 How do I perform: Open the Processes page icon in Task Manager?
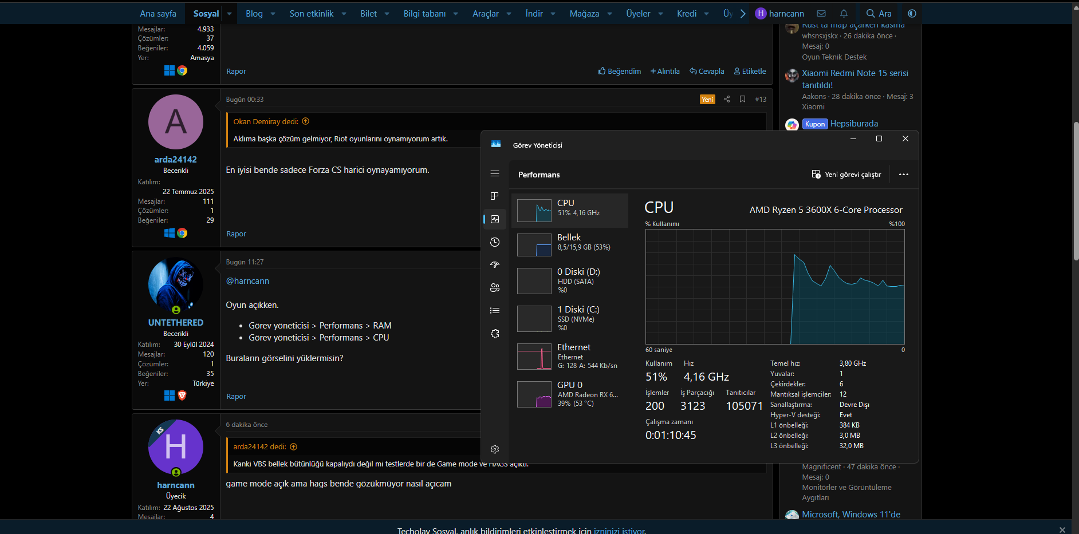click(495, 196)
